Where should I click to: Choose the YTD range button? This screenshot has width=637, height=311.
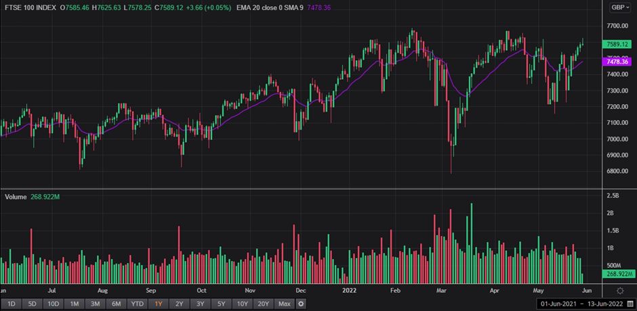click(138, 304)
